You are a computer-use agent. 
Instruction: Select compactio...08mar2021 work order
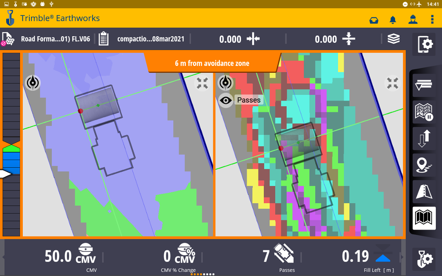tap(151, 39)
